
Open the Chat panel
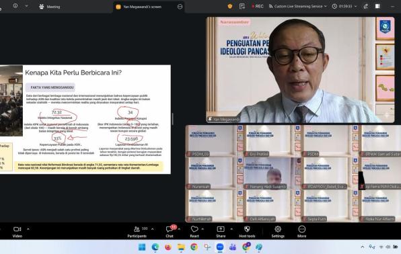click(x=170, y=232)
